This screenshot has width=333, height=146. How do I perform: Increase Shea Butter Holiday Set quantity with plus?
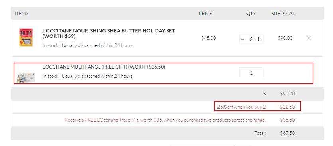(x=258, y=39)
